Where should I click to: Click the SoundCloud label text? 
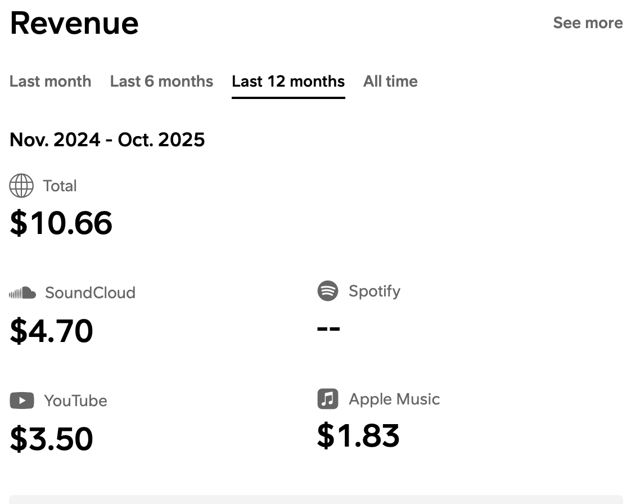click(90, 292)
